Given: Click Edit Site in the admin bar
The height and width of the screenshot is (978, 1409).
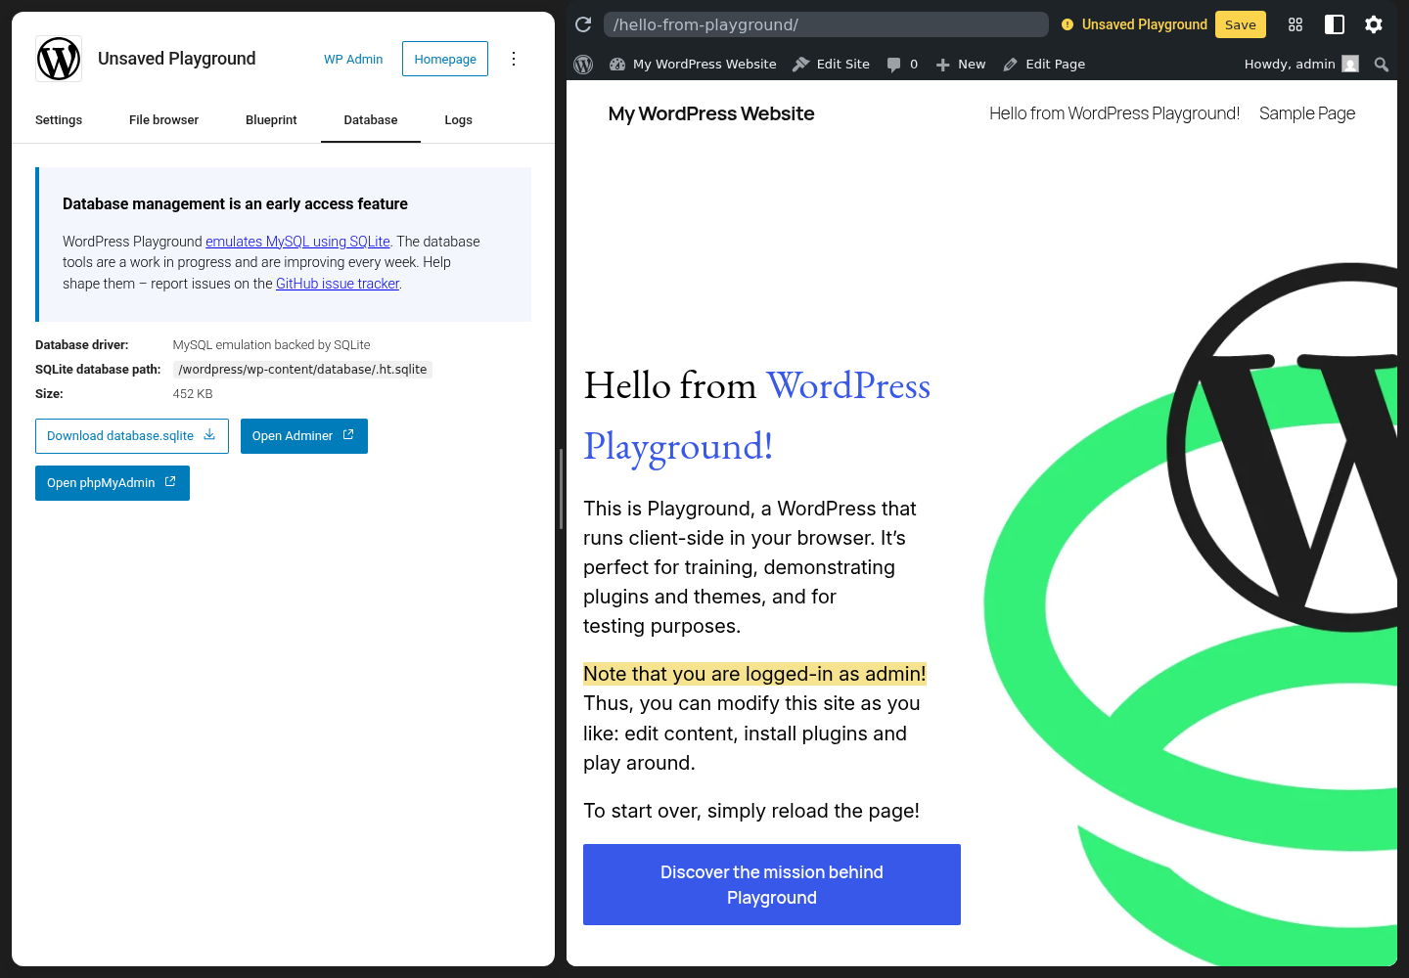Looking at the screenshot, I should click(831, 65).
